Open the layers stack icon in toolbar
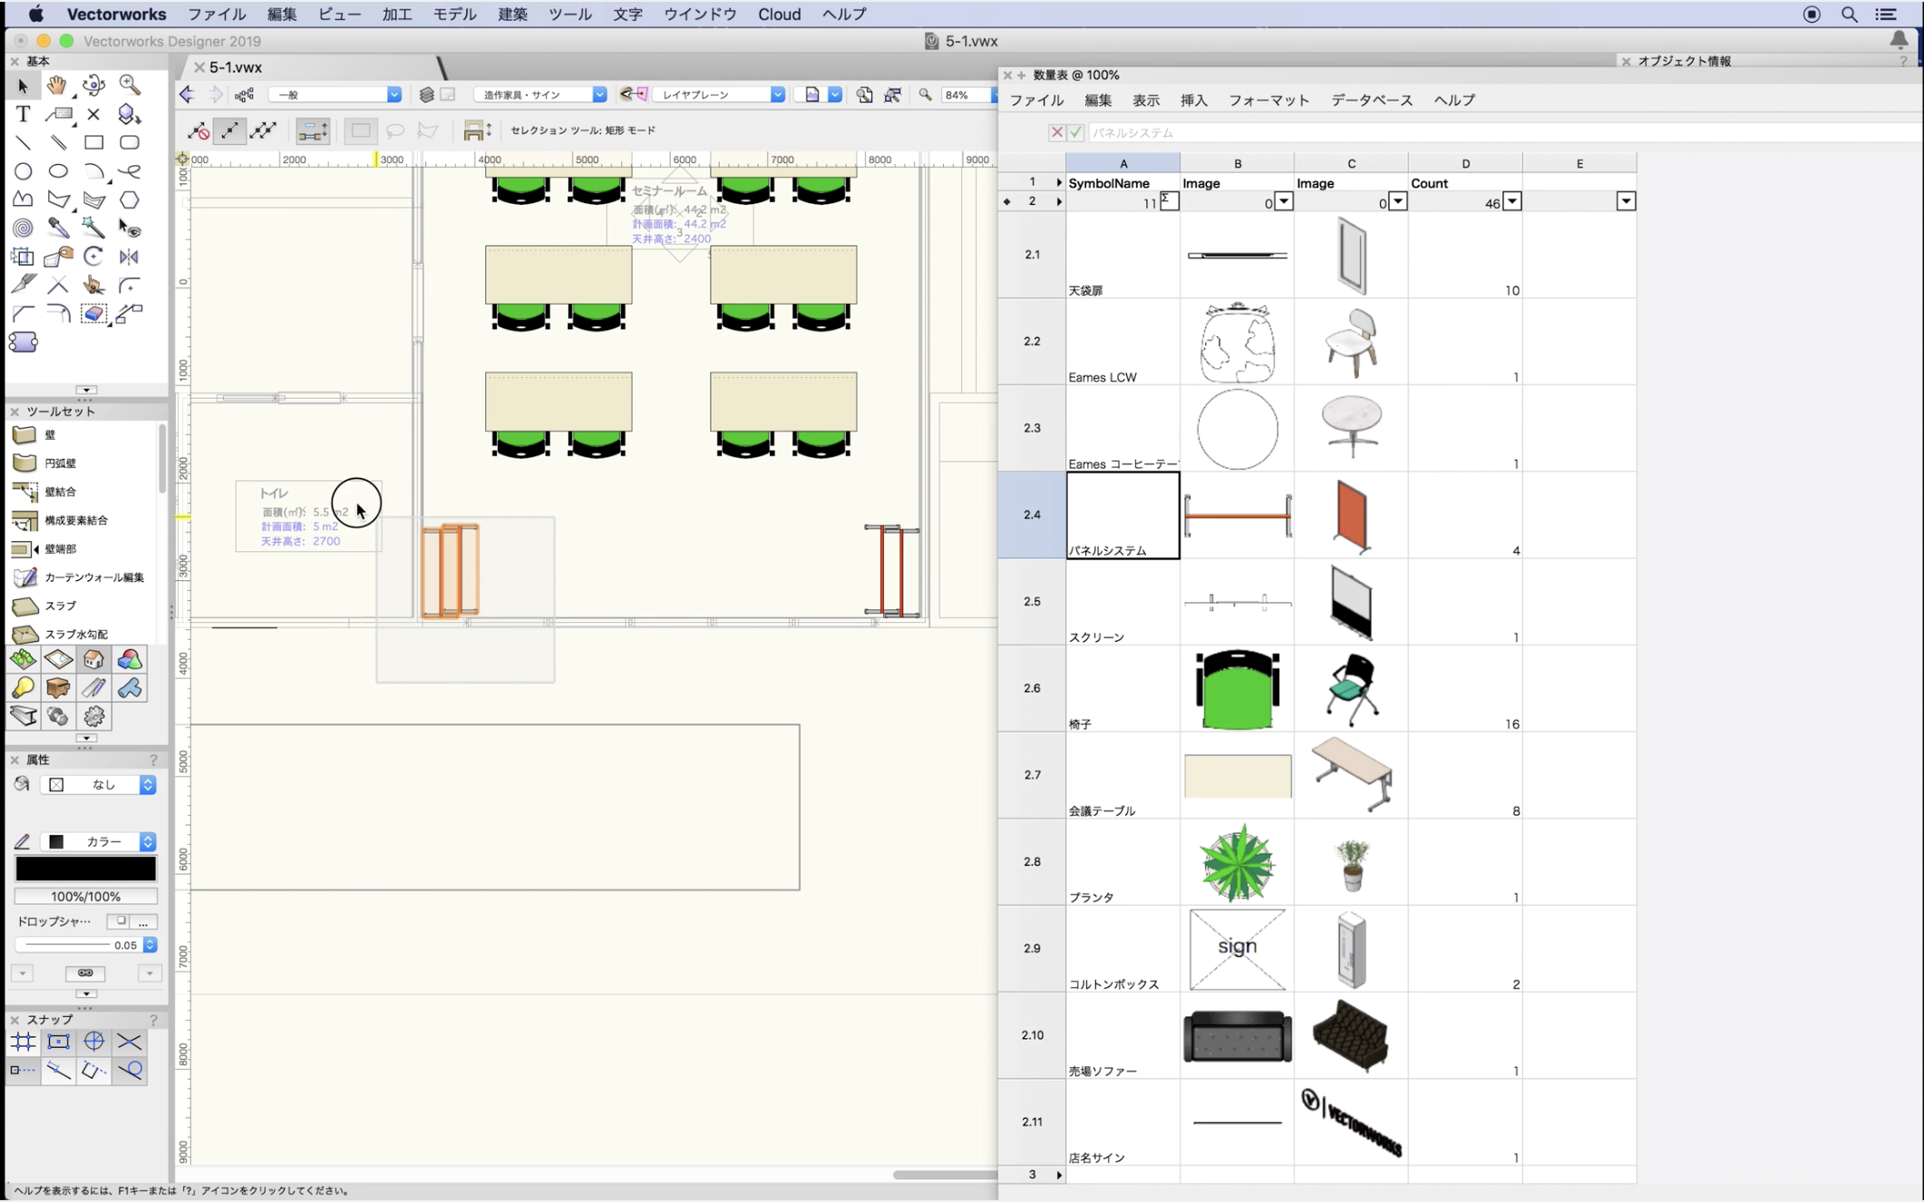 click(x=426, y=94)
